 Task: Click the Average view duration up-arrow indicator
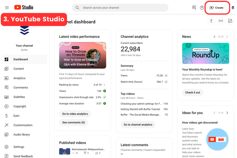104,103
